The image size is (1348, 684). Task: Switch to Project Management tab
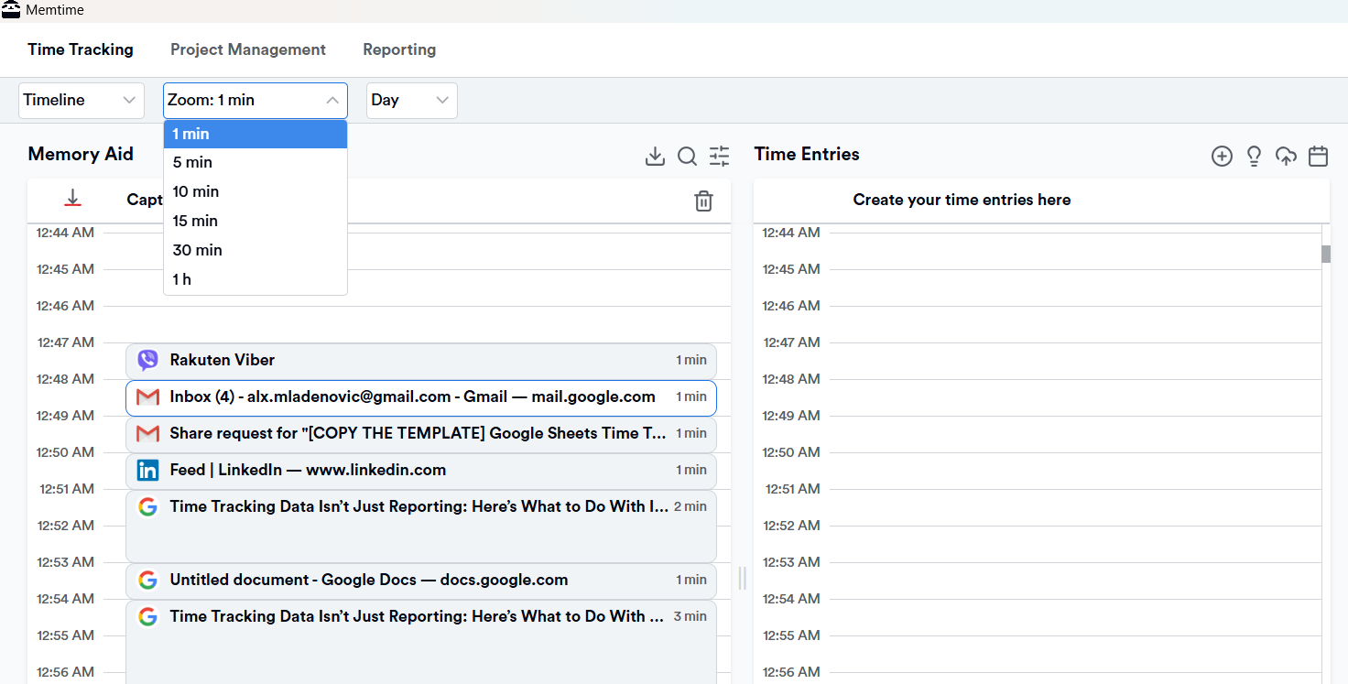[x=248, y=49]
